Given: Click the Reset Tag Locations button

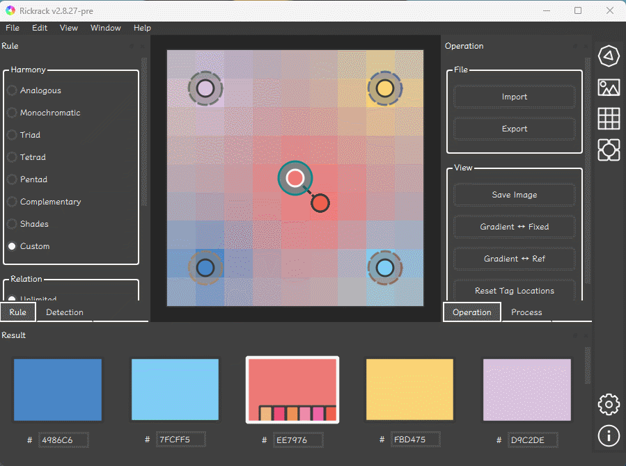Looking at the screenshot, I should tap(515, 291).
